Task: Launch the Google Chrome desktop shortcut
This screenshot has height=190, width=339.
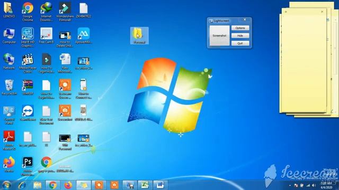Action: tap(28, 12)
